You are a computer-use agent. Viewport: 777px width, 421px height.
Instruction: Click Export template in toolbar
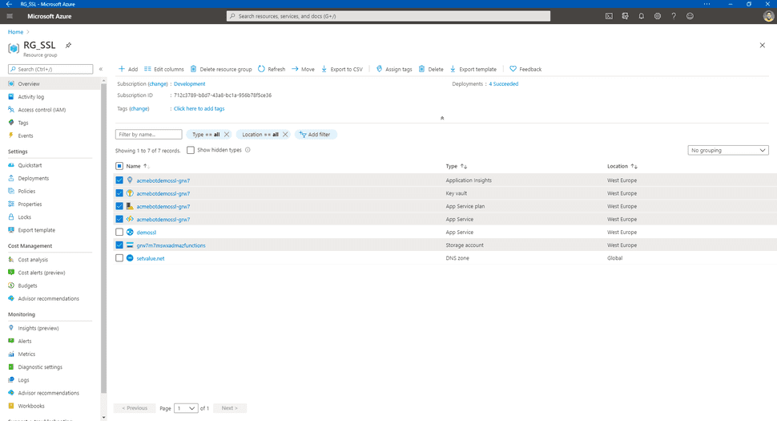[473, 69]
